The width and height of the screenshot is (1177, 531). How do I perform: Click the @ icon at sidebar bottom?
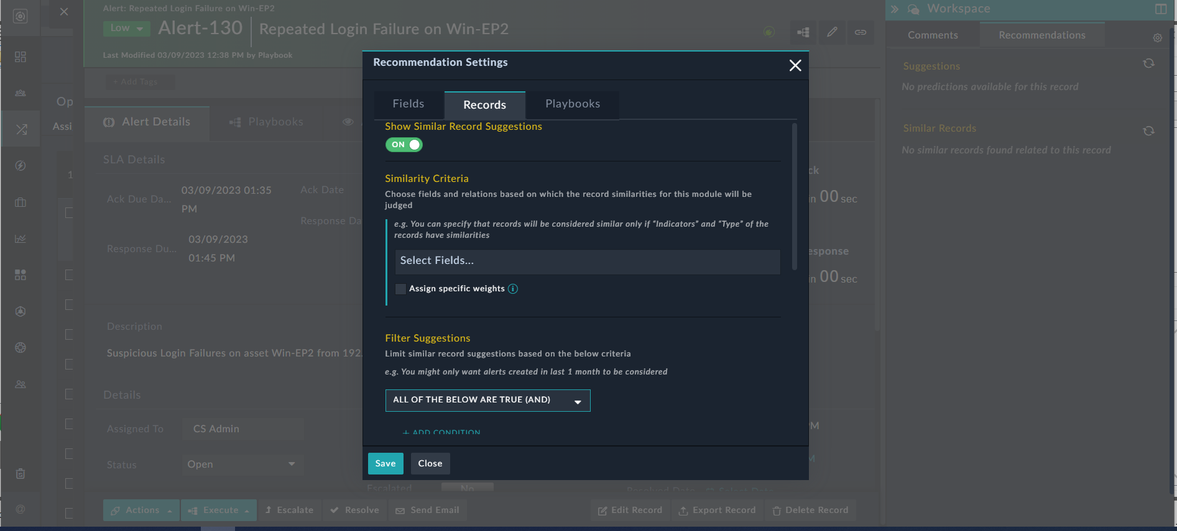tap(21, 509)
